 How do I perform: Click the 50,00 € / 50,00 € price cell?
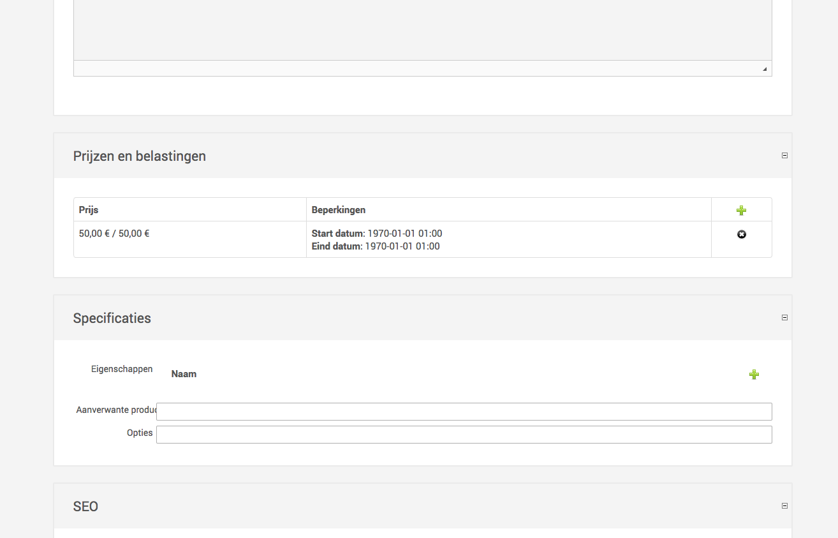(114, 234)
